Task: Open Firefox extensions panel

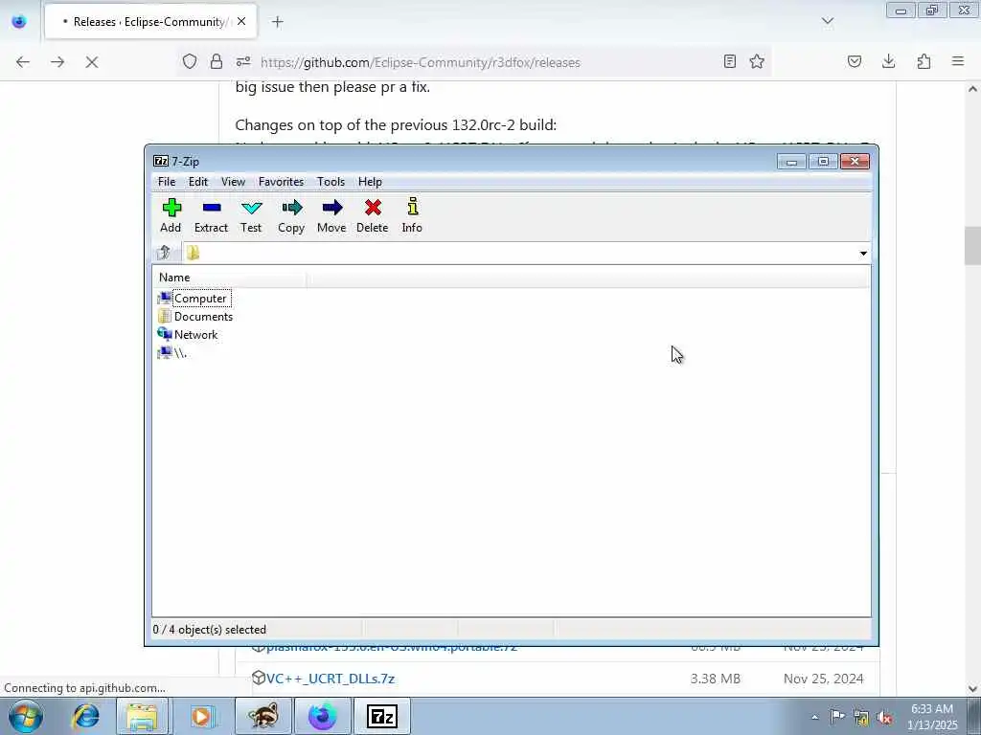Action: pos(924,61)
